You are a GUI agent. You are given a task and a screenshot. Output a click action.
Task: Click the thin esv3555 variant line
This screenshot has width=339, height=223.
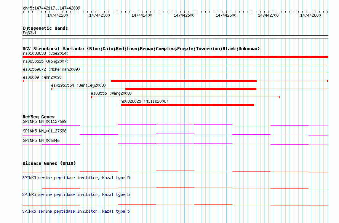[185, 97]
